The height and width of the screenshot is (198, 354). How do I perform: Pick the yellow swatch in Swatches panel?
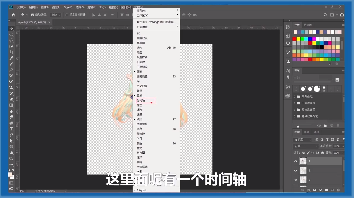point(298,39)
